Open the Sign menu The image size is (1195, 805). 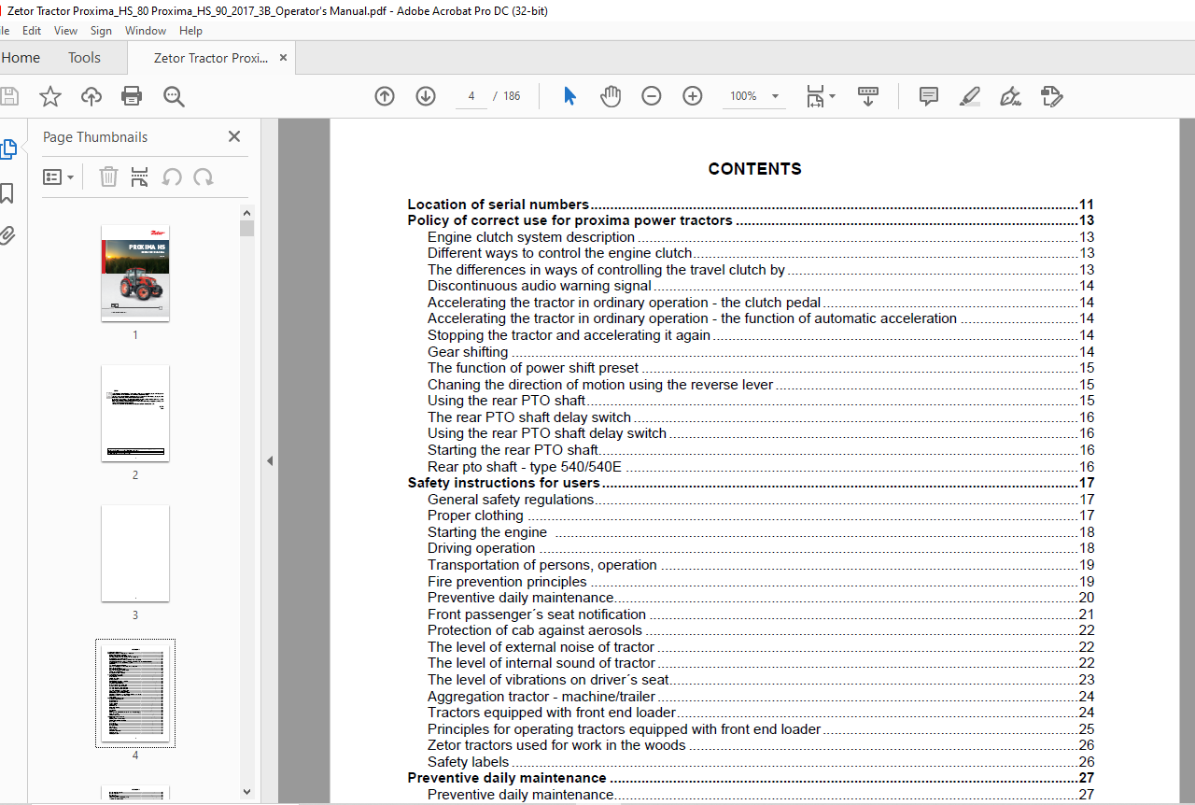coord(101,31)
